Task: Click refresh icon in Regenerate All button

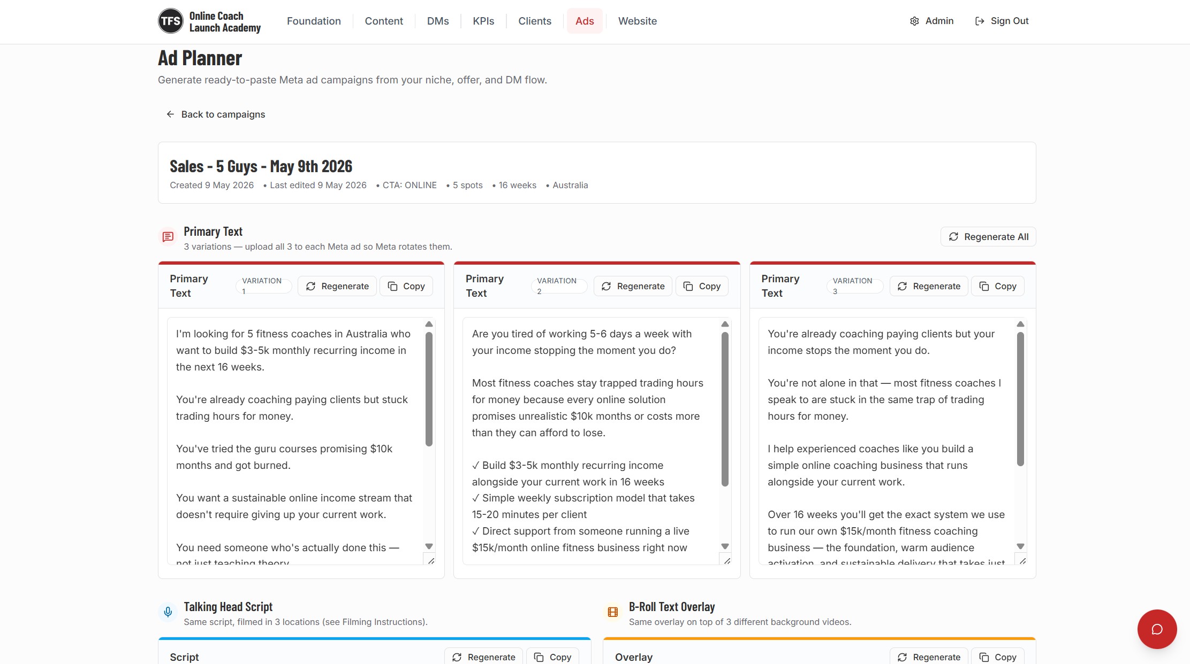Action: click(x=953, y=237)
